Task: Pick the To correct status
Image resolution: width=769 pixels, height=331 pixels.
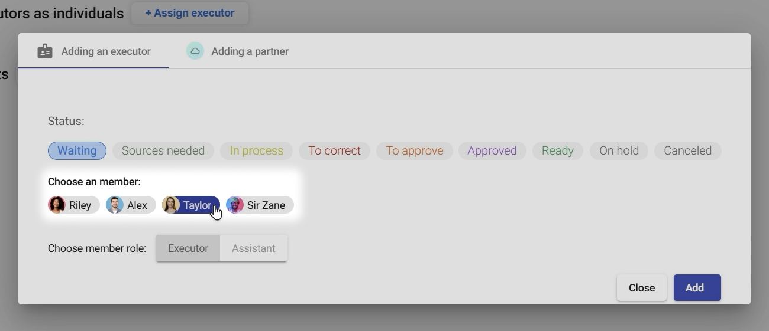Action: coord(334,150)
